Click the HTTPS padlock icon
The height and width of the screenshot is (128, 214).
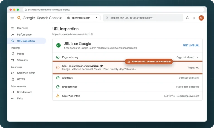[13, 79]
